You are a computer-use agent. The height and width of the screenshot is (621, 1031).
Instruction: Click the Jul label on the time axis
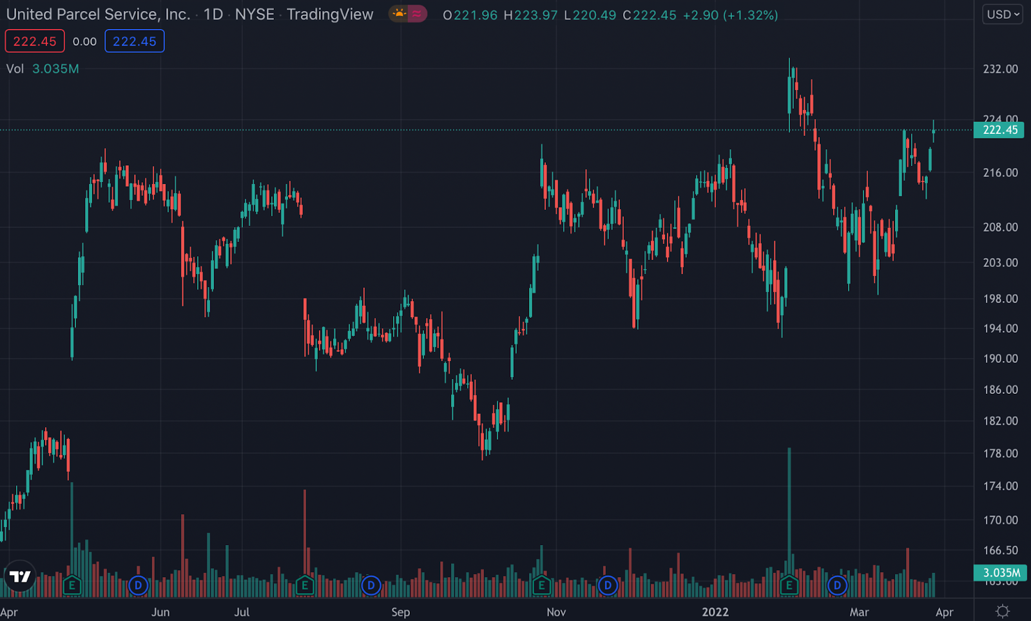click(x=242, y=612)
